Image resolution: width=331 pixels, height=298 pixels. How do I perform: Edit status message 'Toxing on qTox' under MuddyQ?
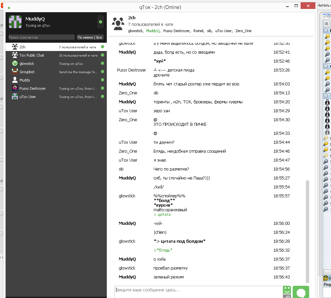coord(38,25)
